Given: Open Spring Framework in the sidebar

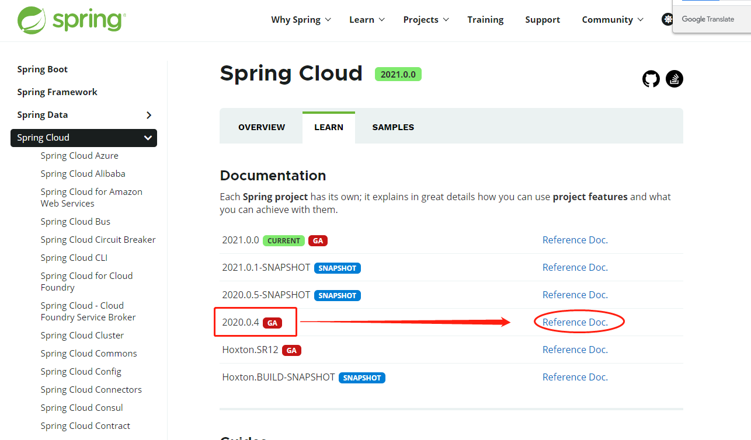Looking at the screenshot, I should (57, 92).
